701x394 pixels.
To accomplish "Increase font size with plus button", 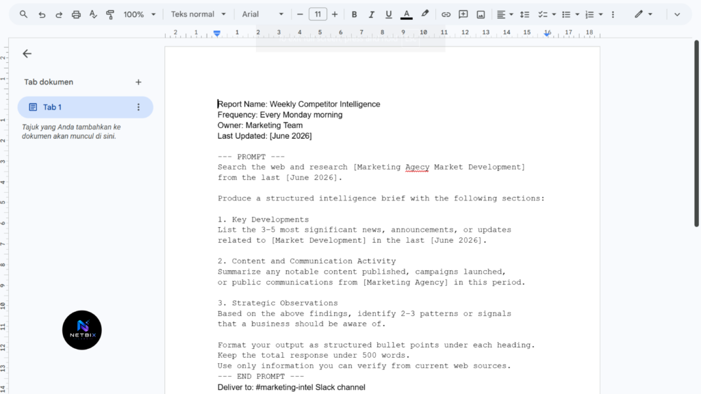I will [x=334, y=14].
